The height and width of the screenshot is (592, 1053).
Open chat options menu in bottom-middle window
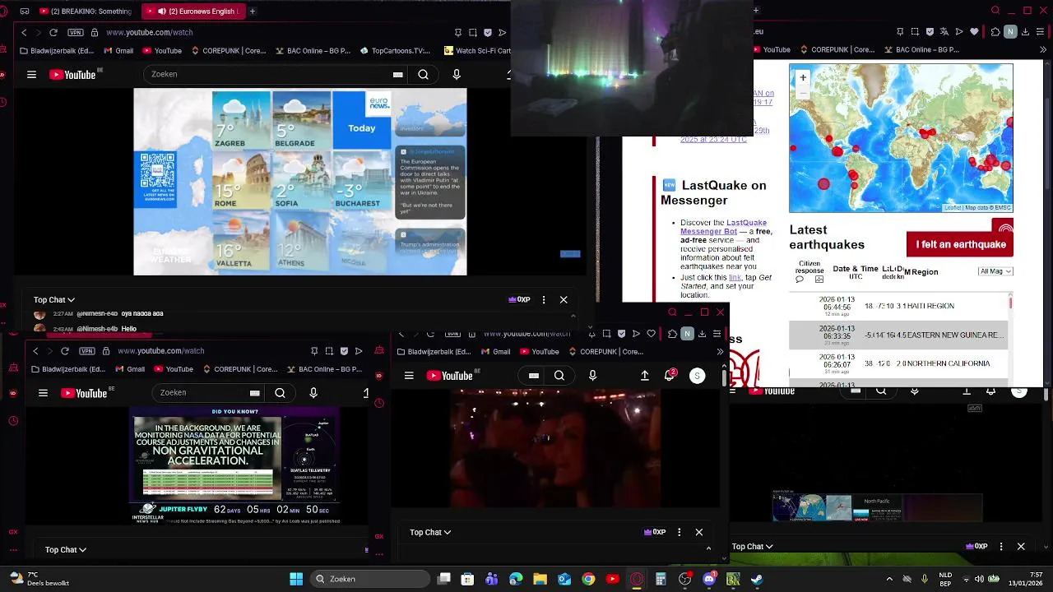(x=679, y=533)
